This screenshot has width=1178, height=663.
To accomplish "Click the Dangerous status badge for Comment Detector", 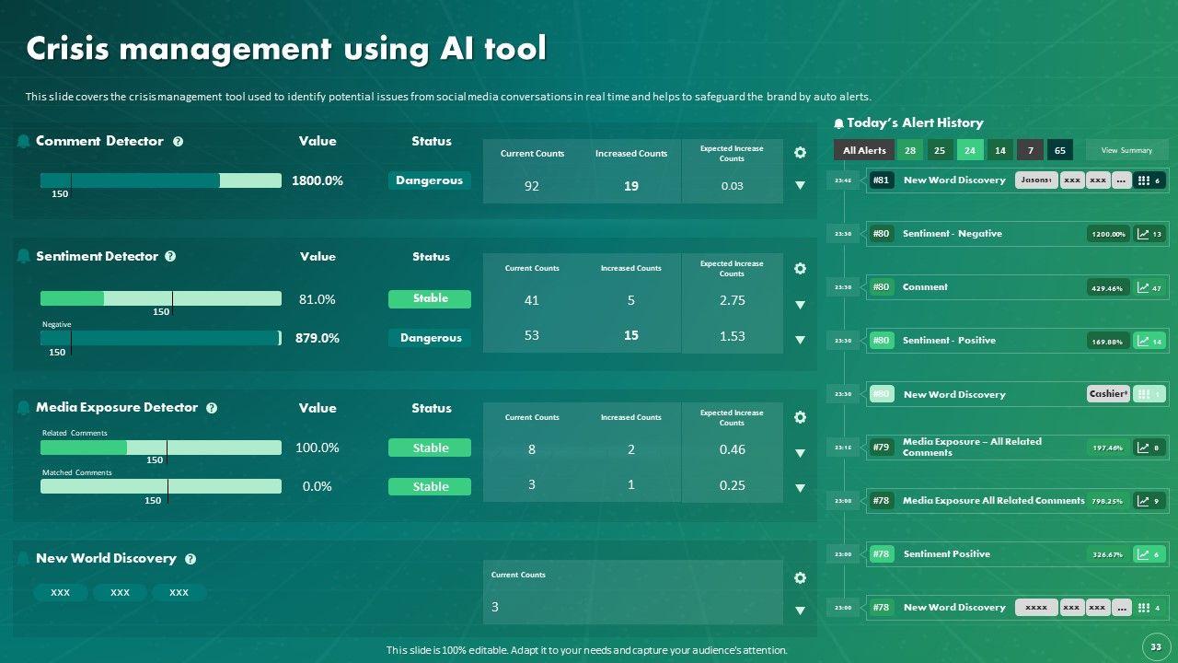I will point(429,180).
